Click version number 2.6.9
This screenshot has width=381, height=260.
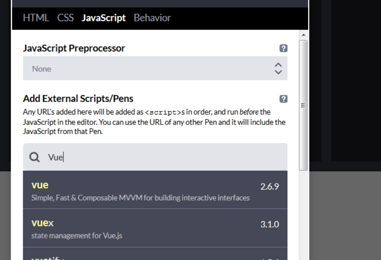coord(270,186)
